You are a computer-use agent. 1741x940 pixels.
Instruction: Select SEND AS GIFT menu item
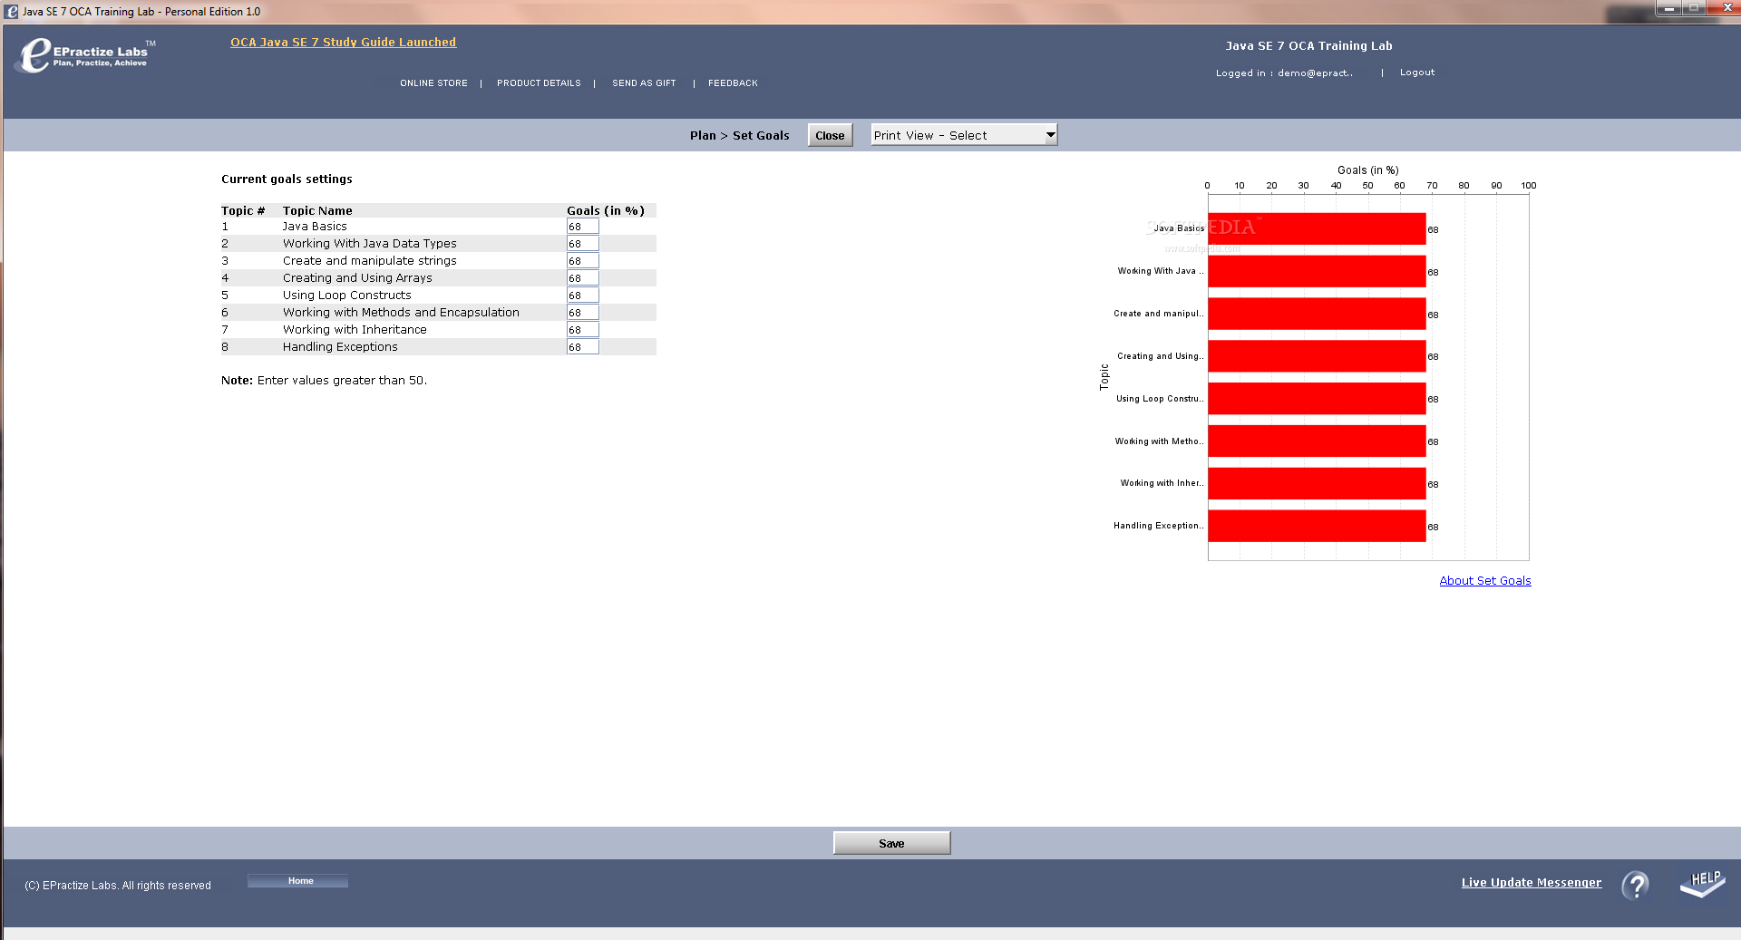644,83
